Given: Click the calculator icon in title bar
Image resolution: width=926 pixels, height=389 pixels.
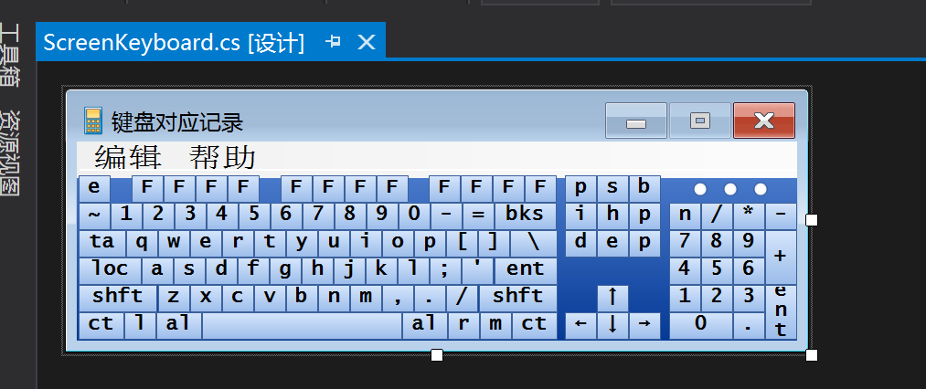Looking at the screenshot, I should tap(92, 121).
